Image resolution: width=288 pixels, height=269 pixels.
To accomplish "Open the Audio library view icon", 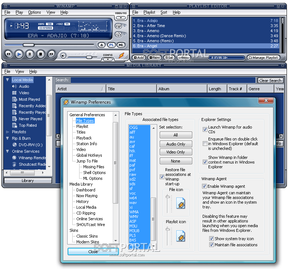I will coord(14,86).
